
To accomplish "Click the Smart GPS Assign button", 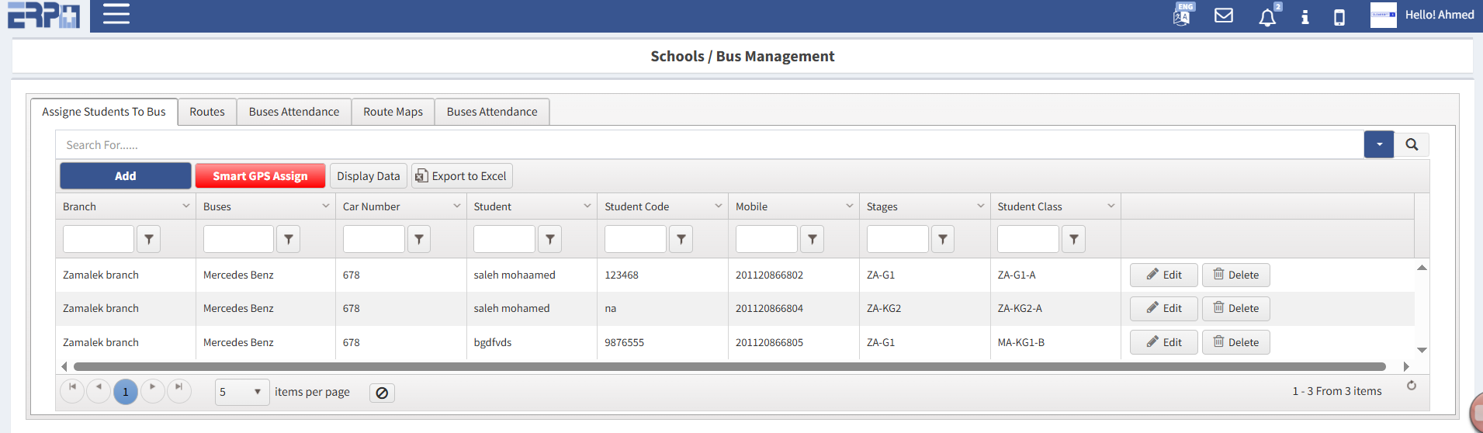I will tap(260, 176).
